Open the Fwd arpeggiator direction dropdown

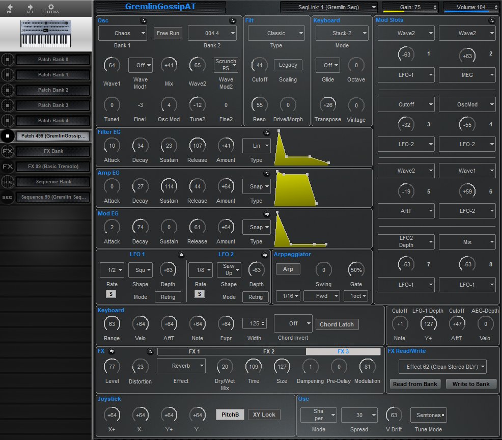pyautogui.click(x=321, y=296)
